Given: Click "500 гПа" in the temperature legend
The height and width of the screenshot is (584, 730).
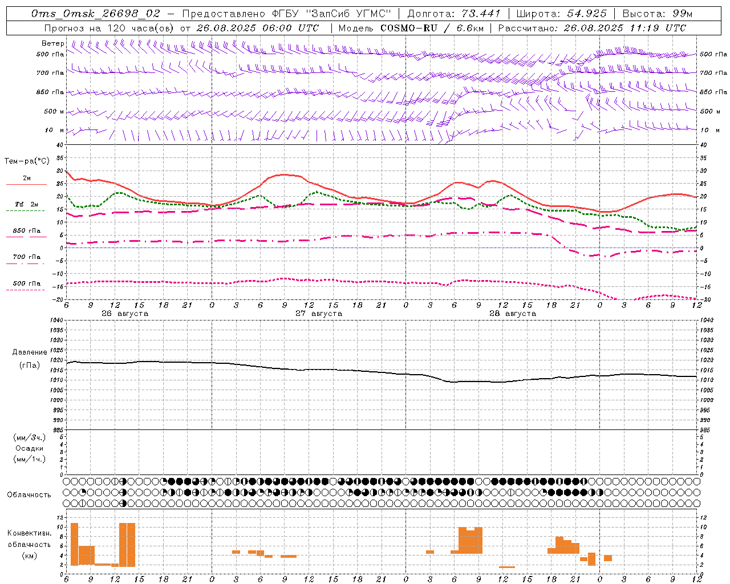Looking at the screenshot, I should (x=27, y=283).
